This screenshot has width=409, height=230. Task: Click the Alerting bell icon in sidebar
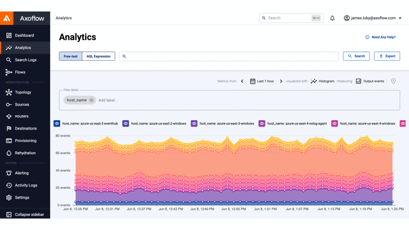9,173
